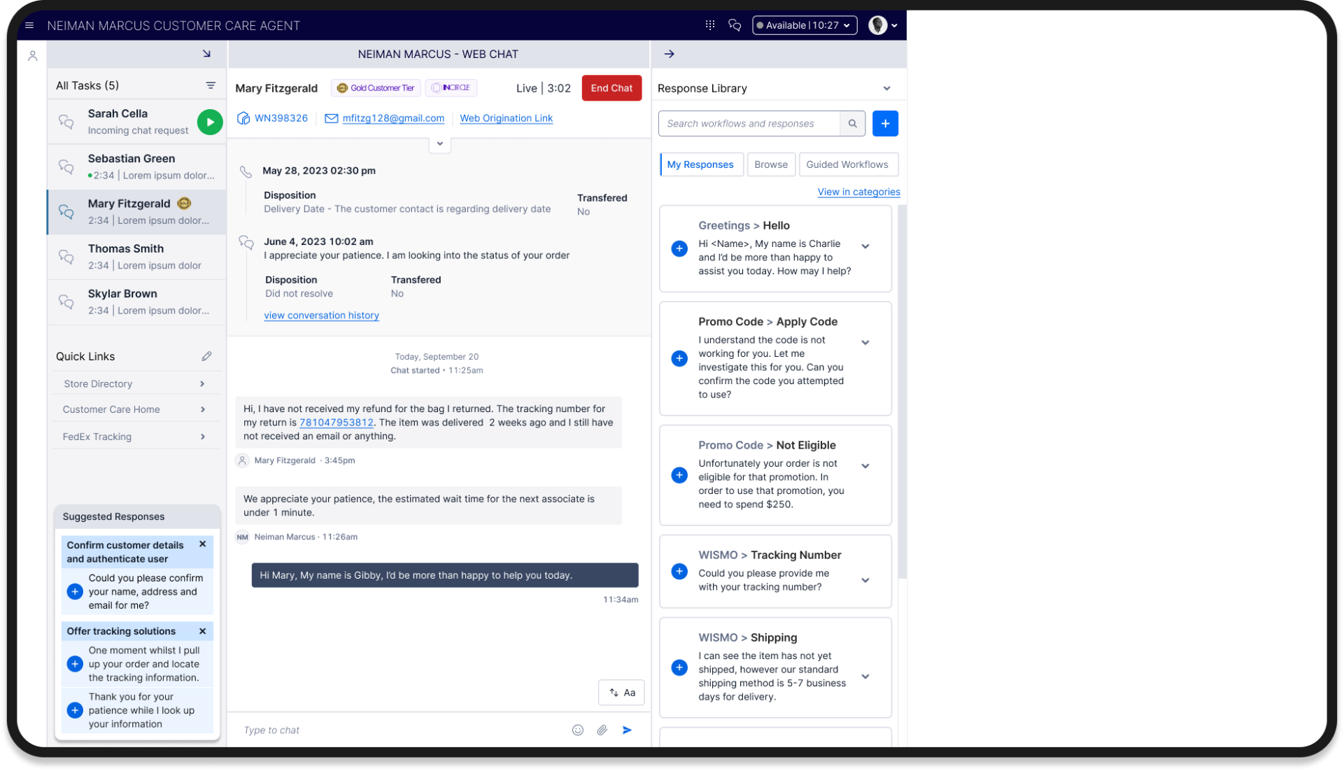Toggle text formatting Aa button
Image resolution: width=1344 pixels, height=771 pixels.
621,693
